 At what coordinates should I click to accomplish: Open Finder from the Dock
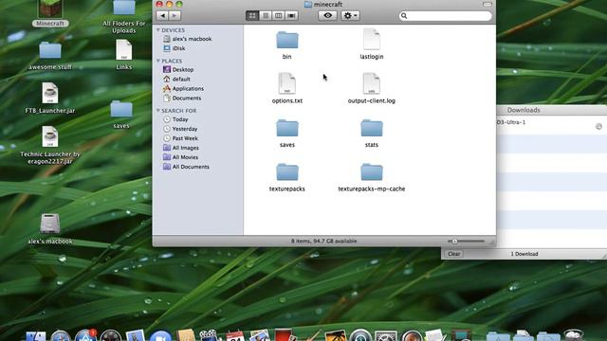pos(36,336)
